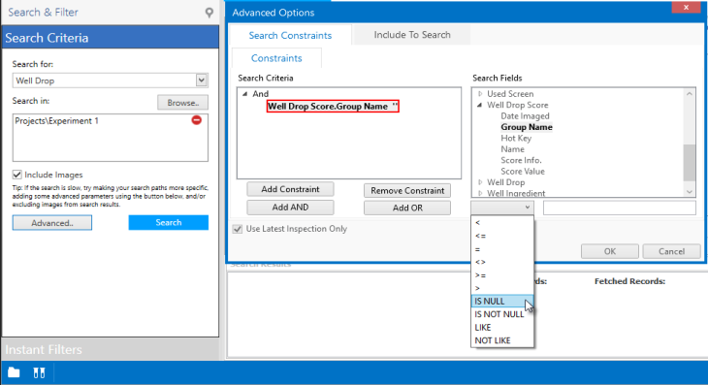Screen dimensions: 708x385
Task: Expand the Instant Filters section
Action: point(111,349)
